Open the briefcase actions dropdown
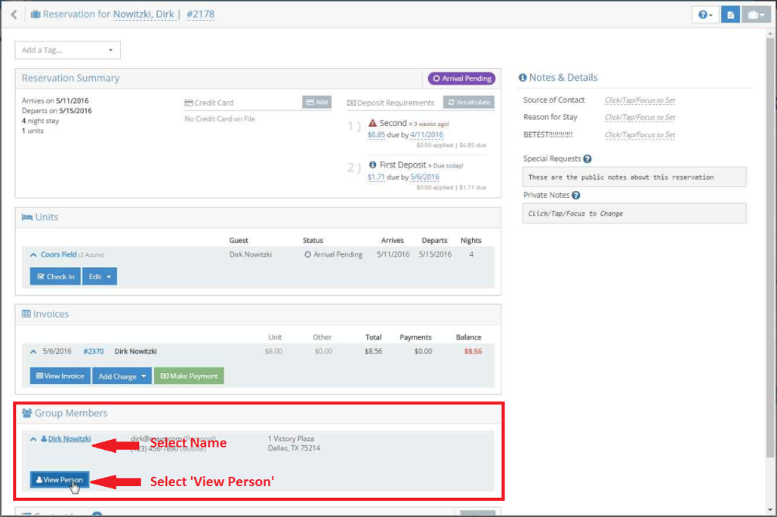 [x=755, y=15]
